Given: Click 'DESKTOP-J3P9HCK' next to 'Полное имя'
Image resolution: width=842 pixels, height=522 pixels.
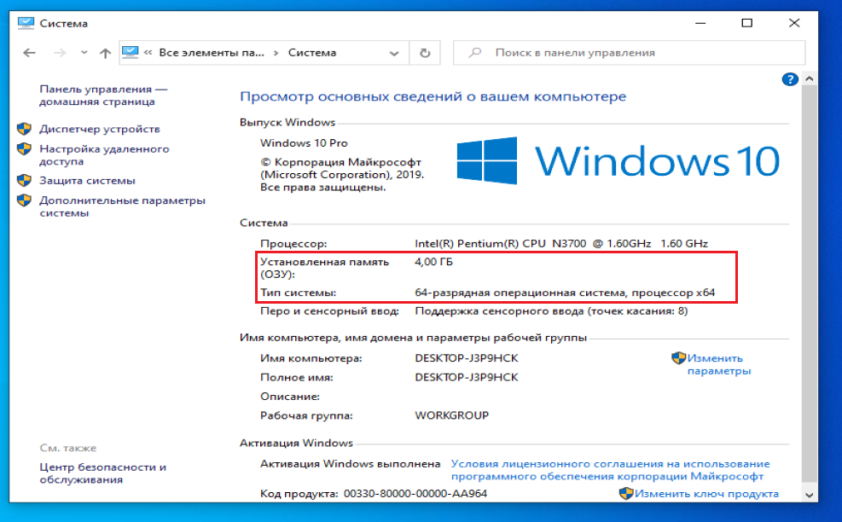Looking at the screenshot, I should click(467, 378).
